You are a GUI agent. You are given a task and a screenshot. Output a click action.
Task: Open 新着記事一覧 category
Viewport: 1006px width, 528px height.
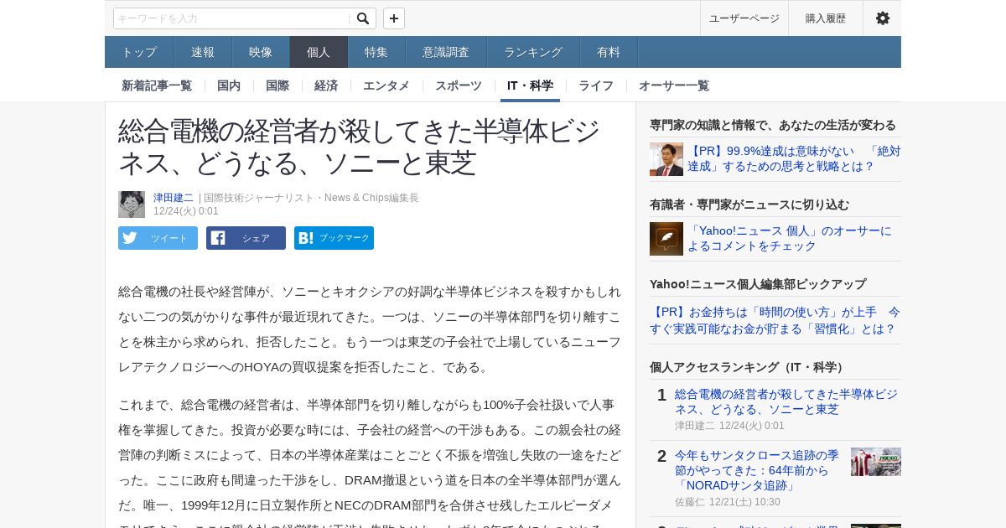[157, 85]
